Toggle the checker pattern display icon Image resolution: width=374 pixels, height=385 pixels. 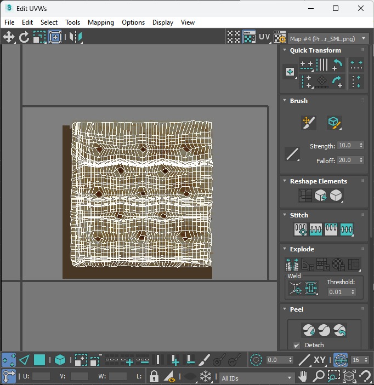tap(234, 37)
